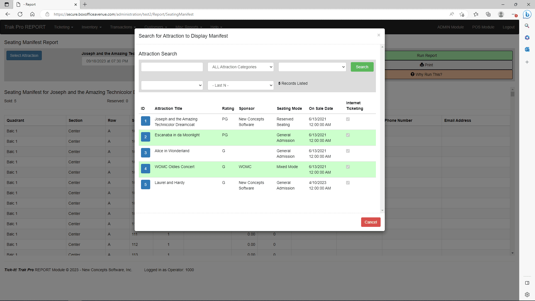Open the blank dropdown beside Search button
This screenshot has height=301, width=535.
click(312, 67)
